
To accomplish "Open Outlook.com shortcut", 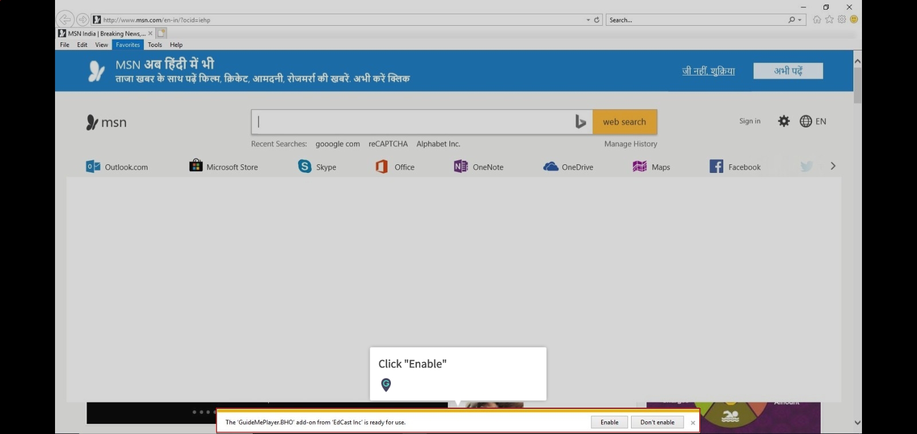I will coord(117,167).
